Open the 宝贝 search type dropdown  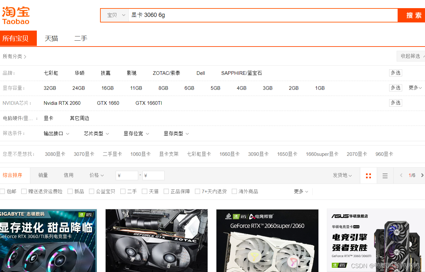115,15
